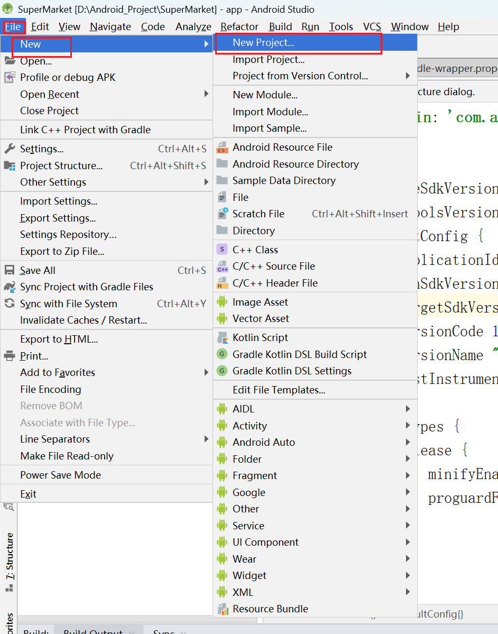498x634 pixels.
Task: Click the Android Resource Directory folder icon
Action: 222,163
